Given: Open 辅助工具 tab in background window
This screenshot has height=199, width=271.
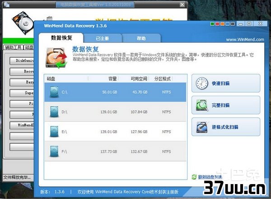Looking at the screenshot, I should (x=13, y=47).
